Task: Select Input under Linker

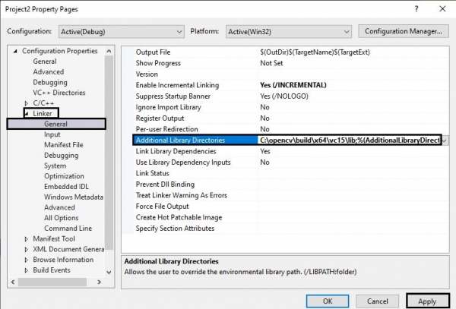Action: (52, 134)
